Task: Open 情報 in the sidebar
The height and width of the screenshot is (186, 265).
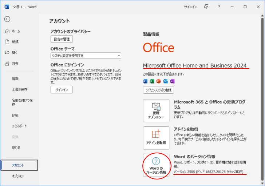Action: point(15,78)
